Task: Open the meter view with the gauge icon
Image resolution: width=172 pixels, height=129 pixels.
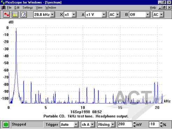Action: coord(23,15)
